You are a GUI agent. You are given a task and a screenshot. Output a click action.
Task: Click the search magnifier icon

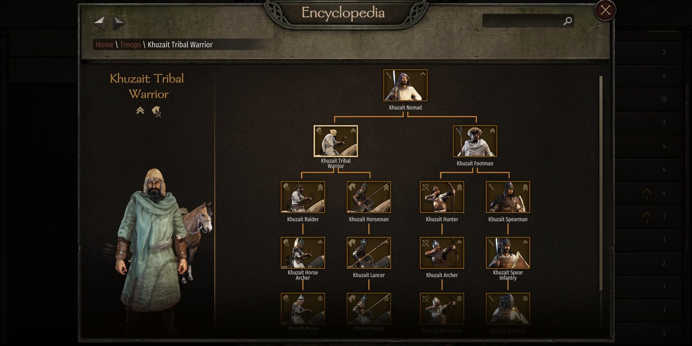pyautogui.click(x=567, y=21)
